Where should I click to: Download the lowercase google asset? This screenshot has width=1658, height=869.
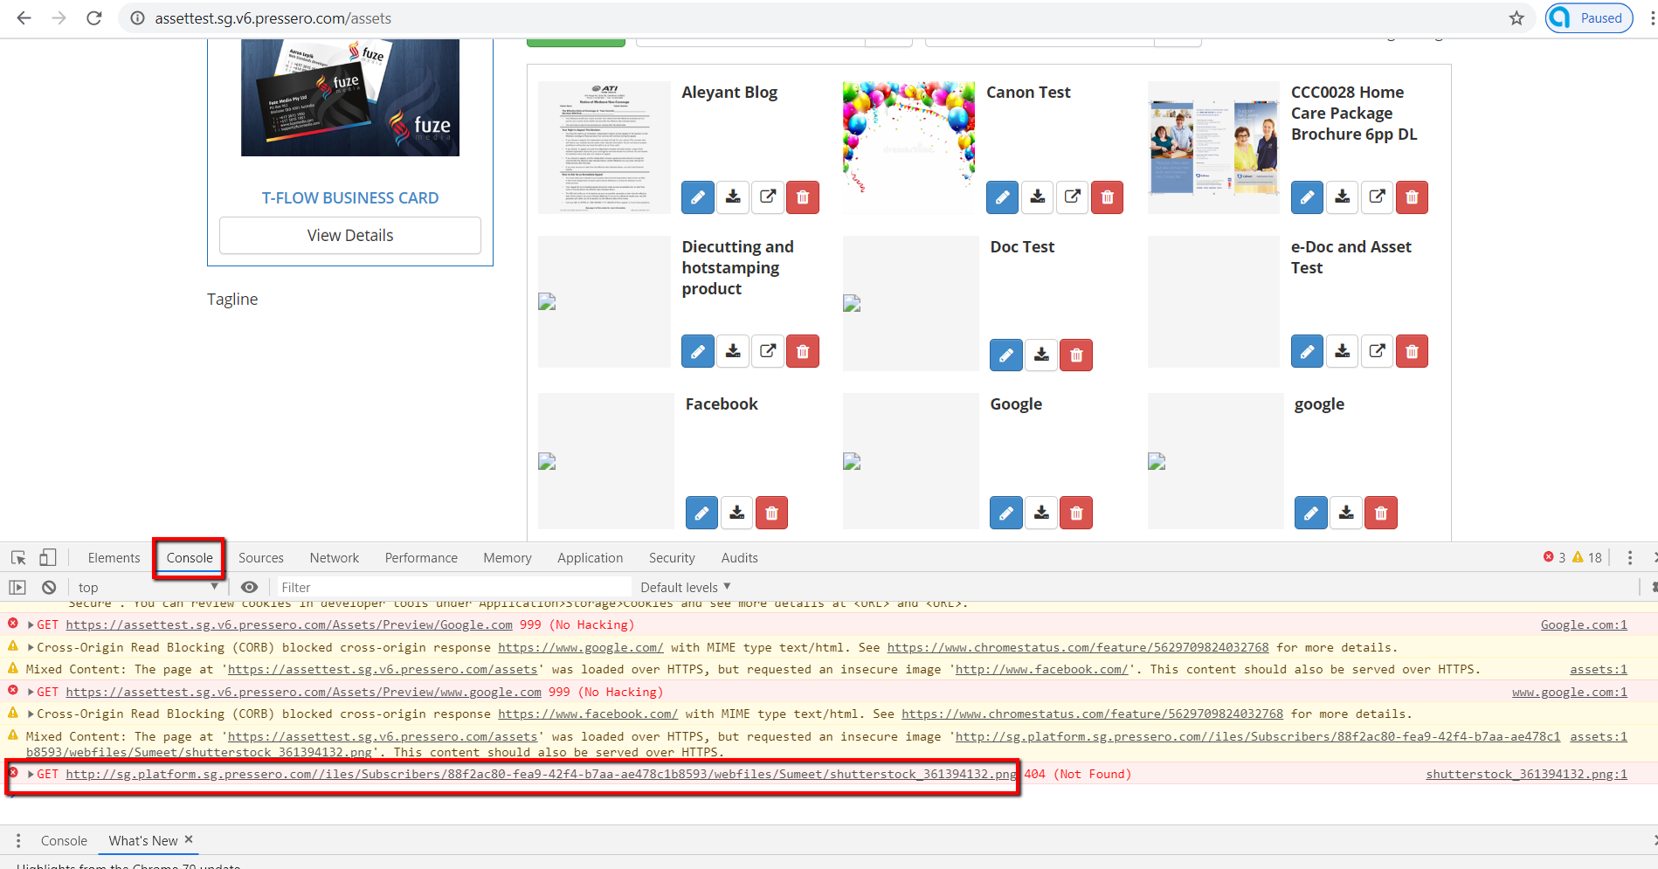(x=1346, y=513)
